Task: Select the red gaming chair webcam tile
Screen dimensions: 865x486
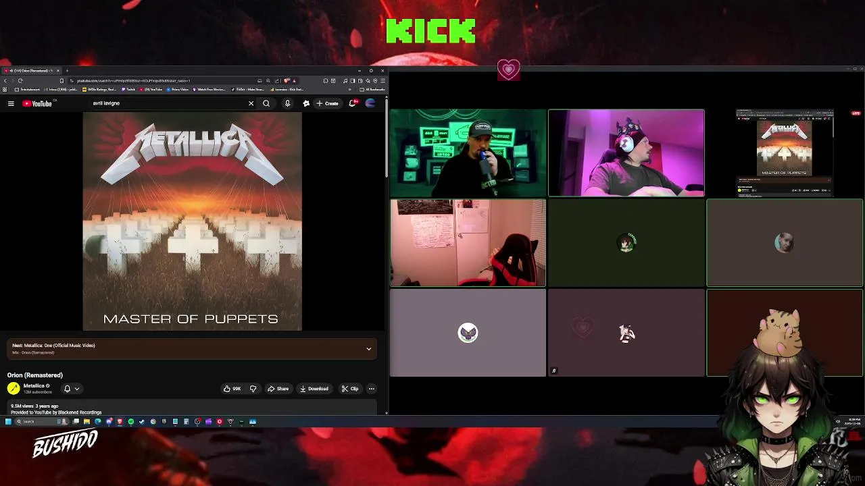Action: [468, 243]
